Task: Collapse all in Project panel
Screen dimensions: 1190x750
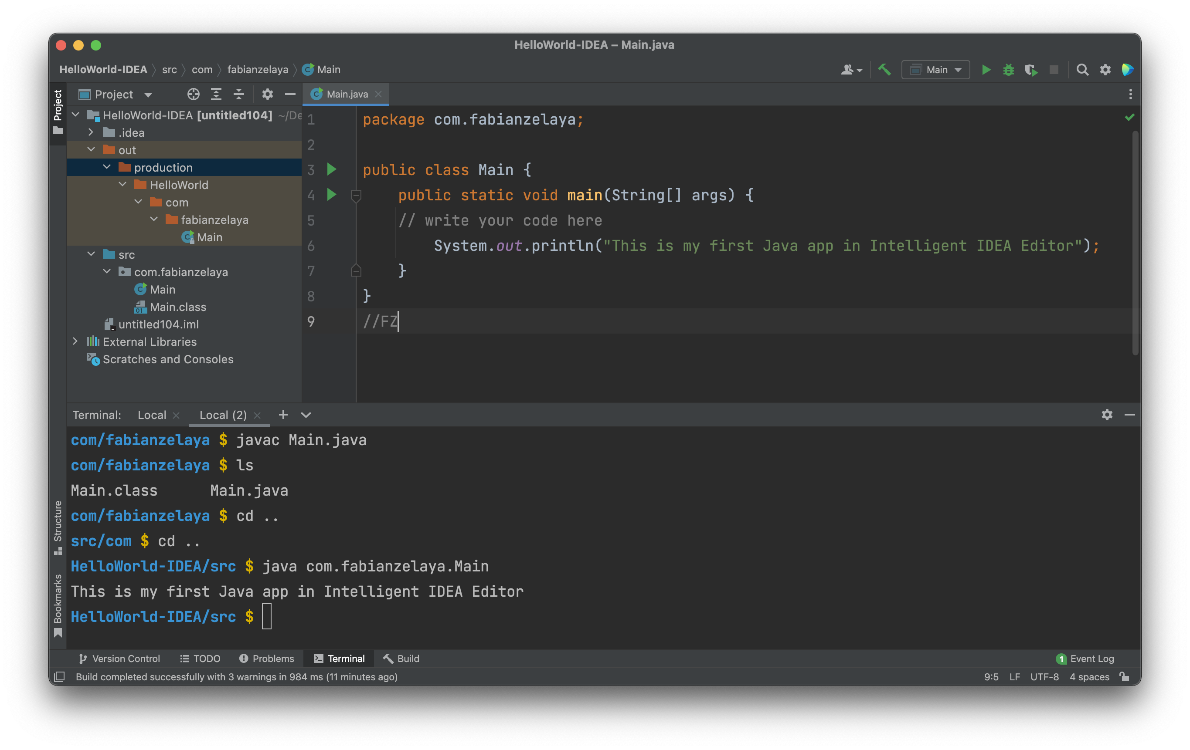Action: point(239,94)
